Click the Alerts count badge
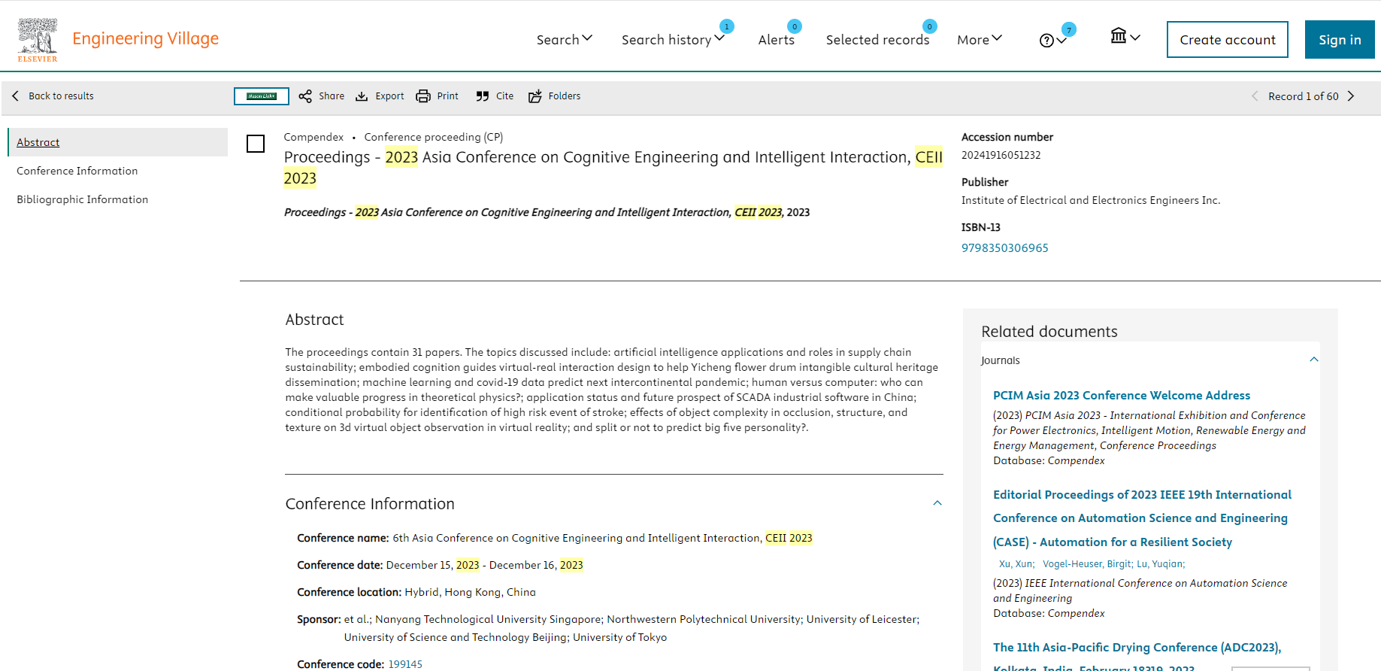 795,26
